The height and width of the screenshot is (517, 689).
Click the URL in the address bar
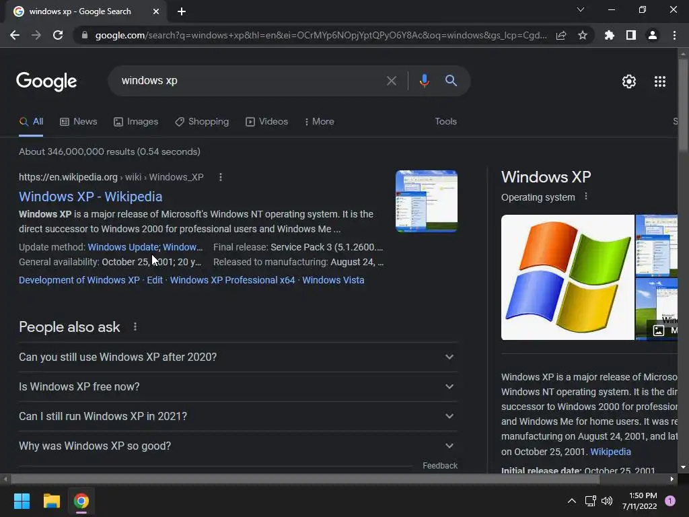click(321, 35)
